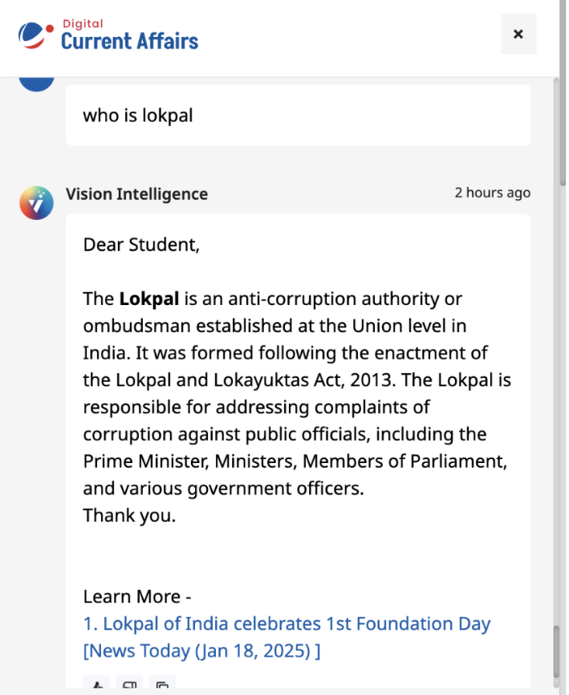Click the Current Affairs header title text
Image resolution: width=569 pixels, height=695 pixels.
(x=129, y=40)
